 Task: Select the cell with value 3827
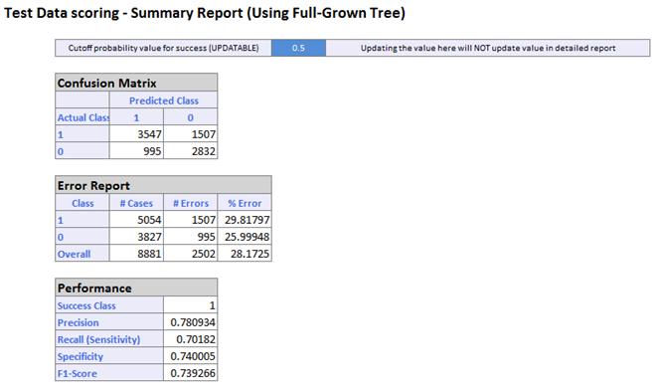tap(136, 237)
